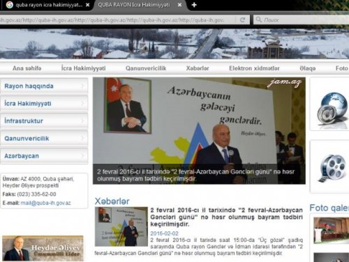Expand the Rayon haqqında sidebar item
The image size is (349, 262).
44,86
